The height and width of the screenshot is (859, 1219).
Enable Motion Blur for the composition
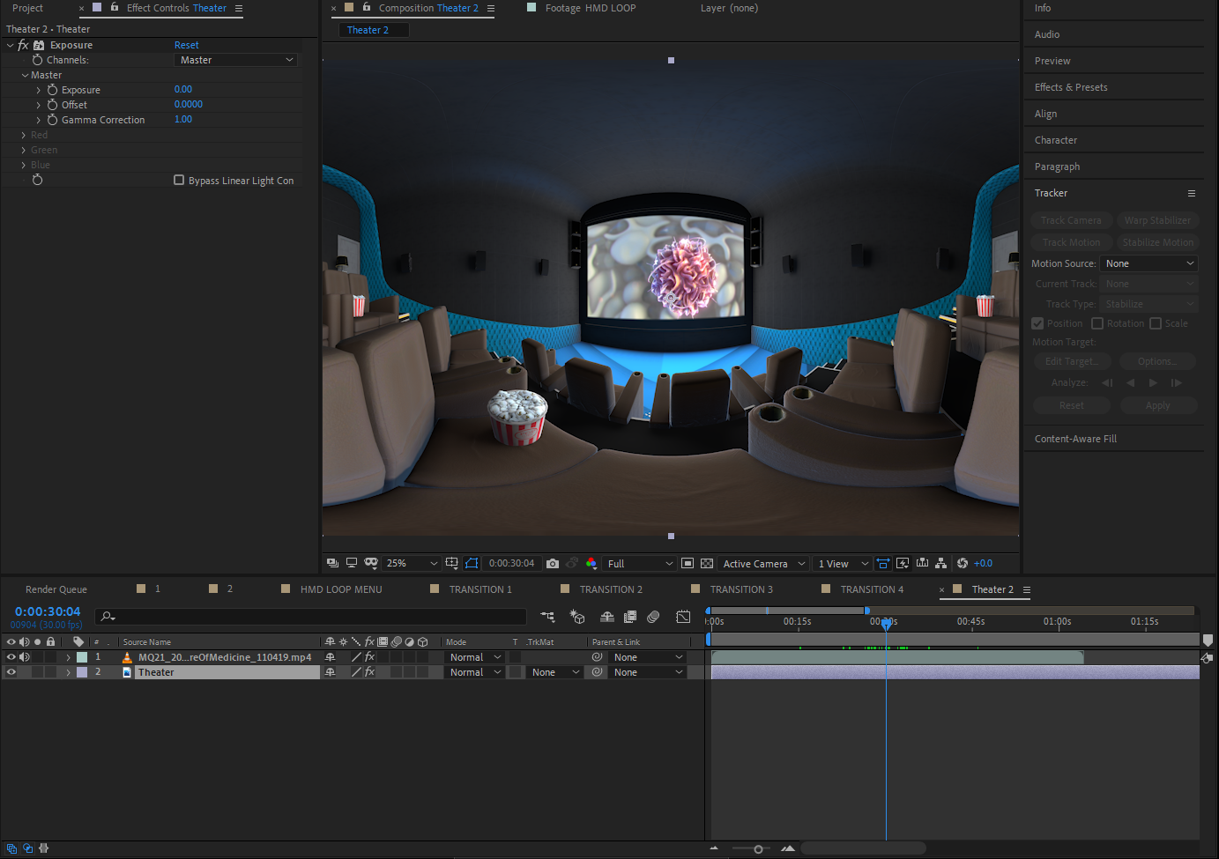tap(653, 617)
